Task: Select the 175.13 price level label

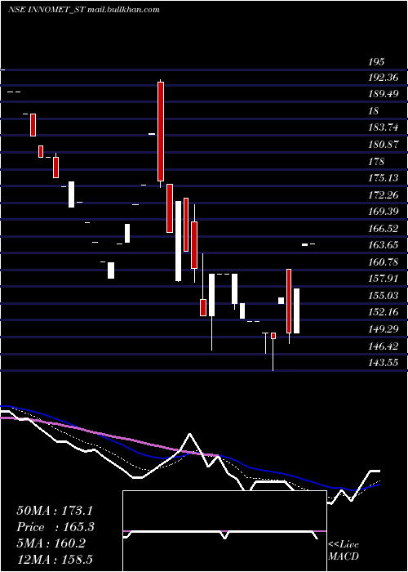Action: click(x=384, y=178)
